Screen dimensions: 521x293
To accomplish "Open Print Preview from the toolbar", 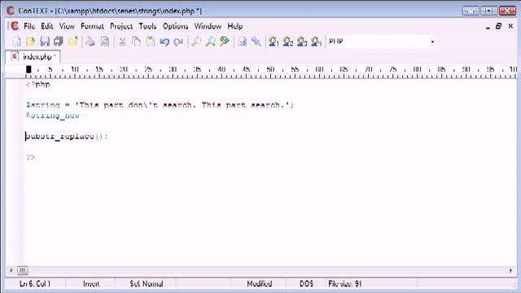I will point(105,42).
